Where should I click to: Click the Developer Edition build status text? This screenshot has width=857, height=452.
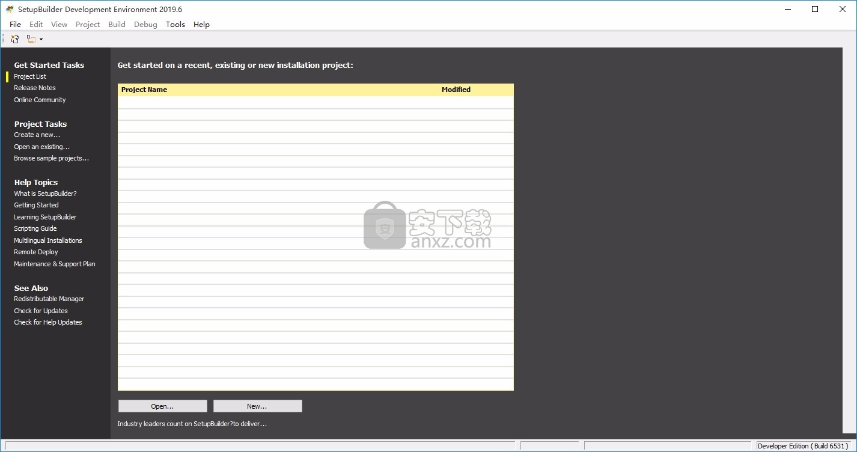[803, 446]
